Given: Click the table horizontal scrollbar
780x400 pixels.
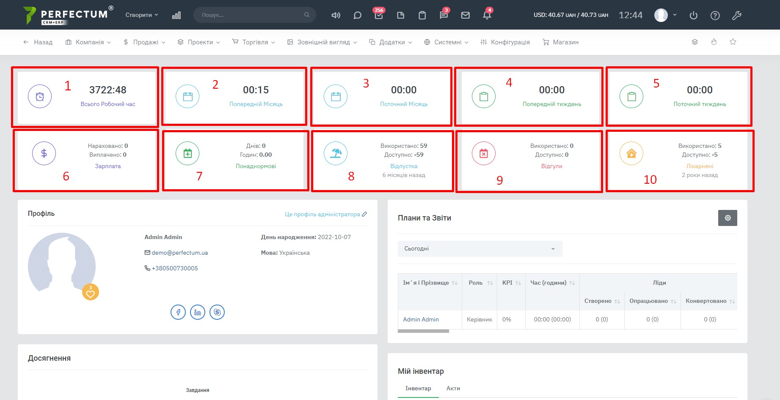Looking at the screenshot, I should pyautogui.click(x=423, y=331).
